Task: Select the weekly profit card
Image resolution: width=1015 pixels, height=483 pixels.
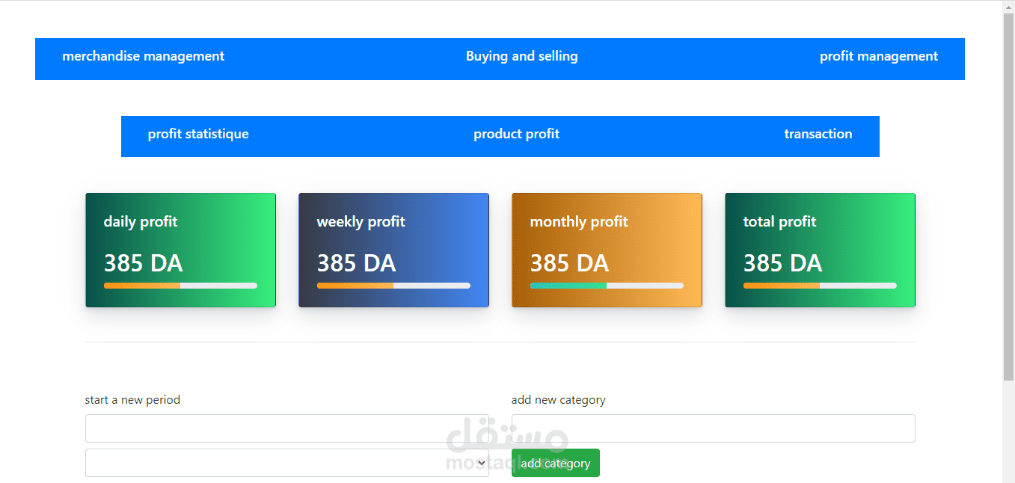Action: 393,250
